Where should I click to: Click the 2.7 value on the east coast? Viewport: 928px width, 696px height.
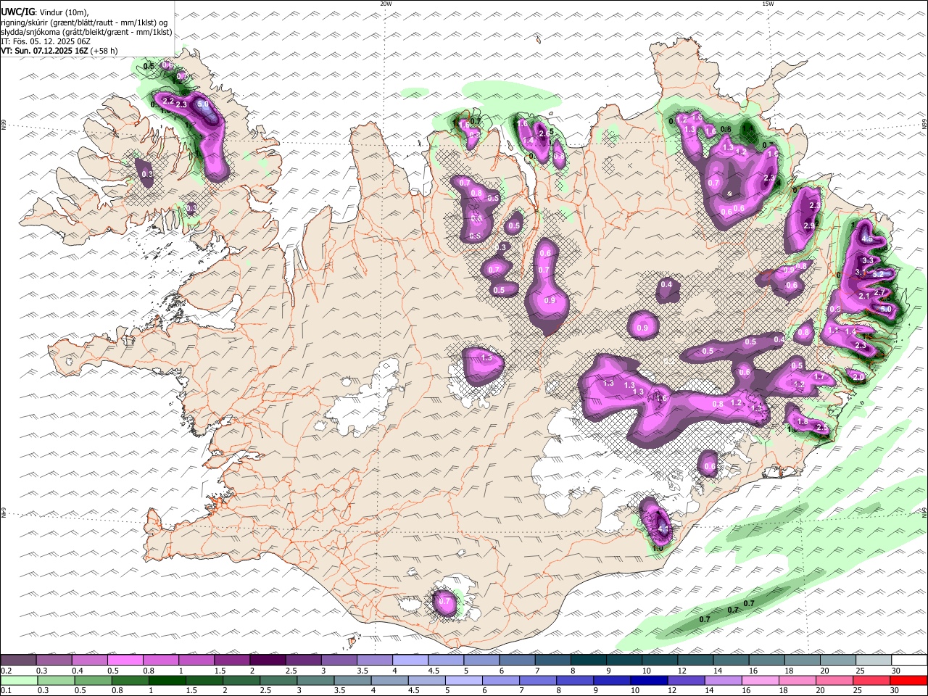click(880, 292)
